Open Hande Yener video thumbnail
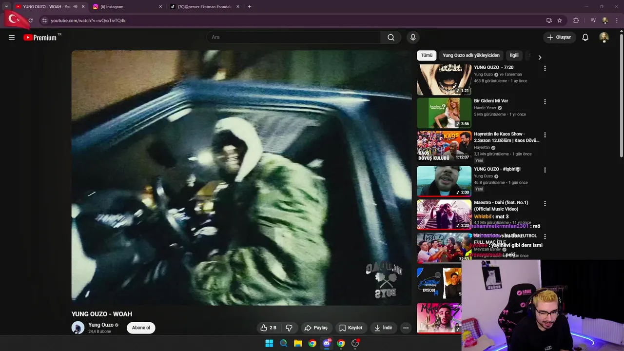The image size is (624, 351). 444,113
